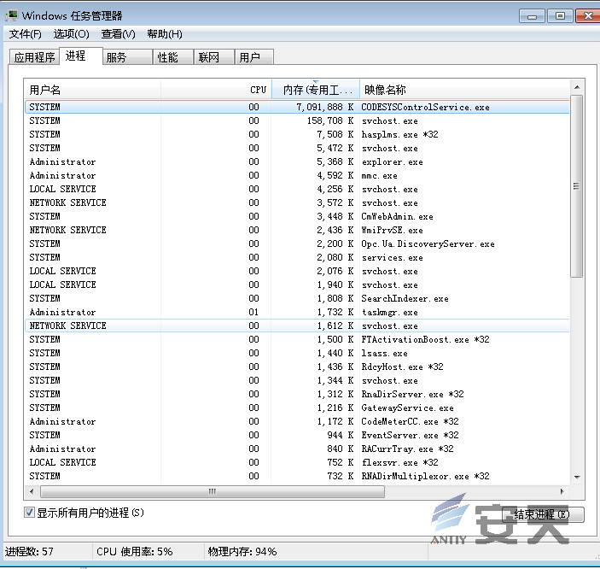Click the 物理内存: 94% status entry
Image resolution: width=600 pixels, height=569 pixels.
coord(242,551)
